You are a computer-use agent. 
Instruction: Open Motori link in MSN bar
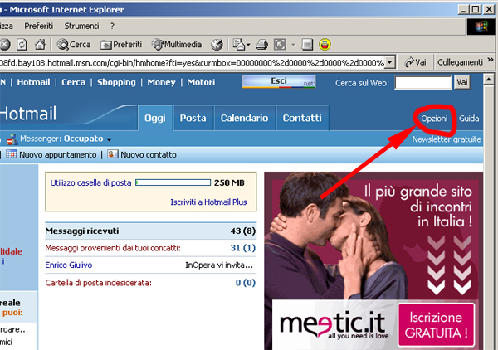(201, 82)
